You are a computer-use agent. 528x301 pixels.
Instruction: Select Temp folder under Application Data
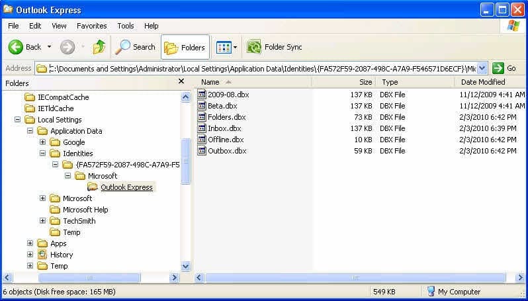(71, 232)
